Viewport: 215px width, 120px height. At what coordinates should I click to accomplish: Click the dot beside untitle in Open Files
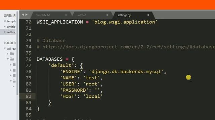(5, 27)
